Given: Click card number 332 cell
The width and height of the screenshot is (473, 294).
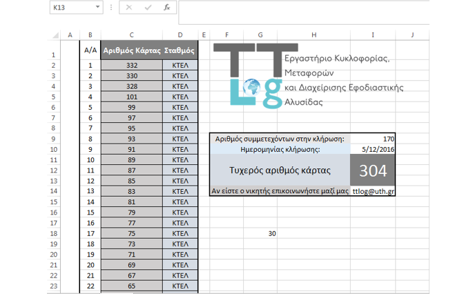Looking at the screenshot, I should (131, 66).
